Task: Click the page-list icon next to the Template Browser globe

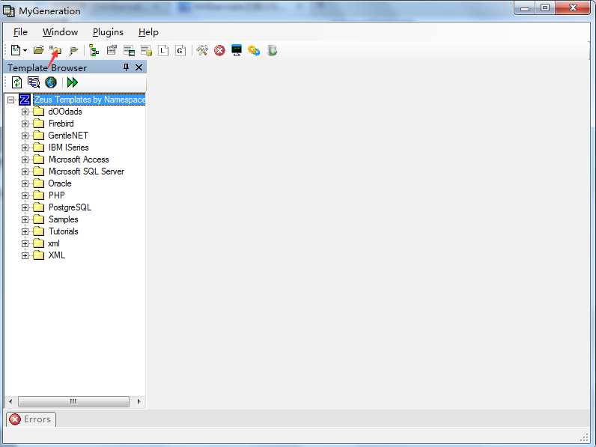Action: pos(34,82)
